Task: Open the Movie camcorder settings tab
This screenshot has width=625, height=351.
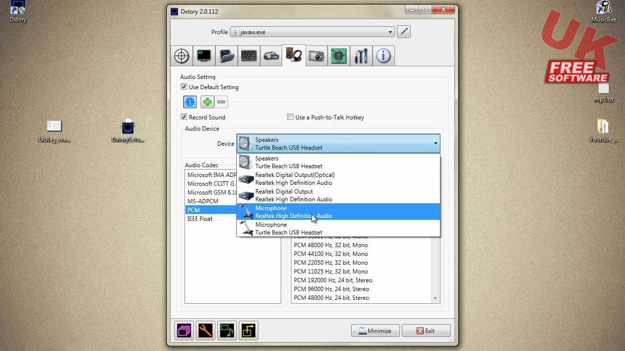Action: click(x=271, y=56)
